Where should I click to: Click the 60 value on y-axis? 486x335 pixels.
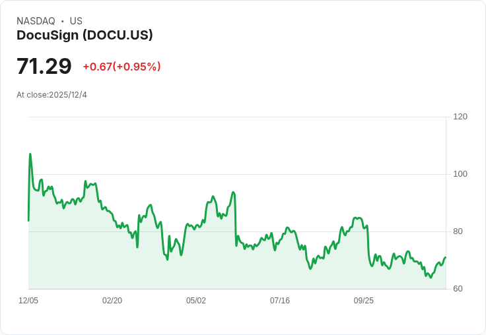tap(458, 289)
